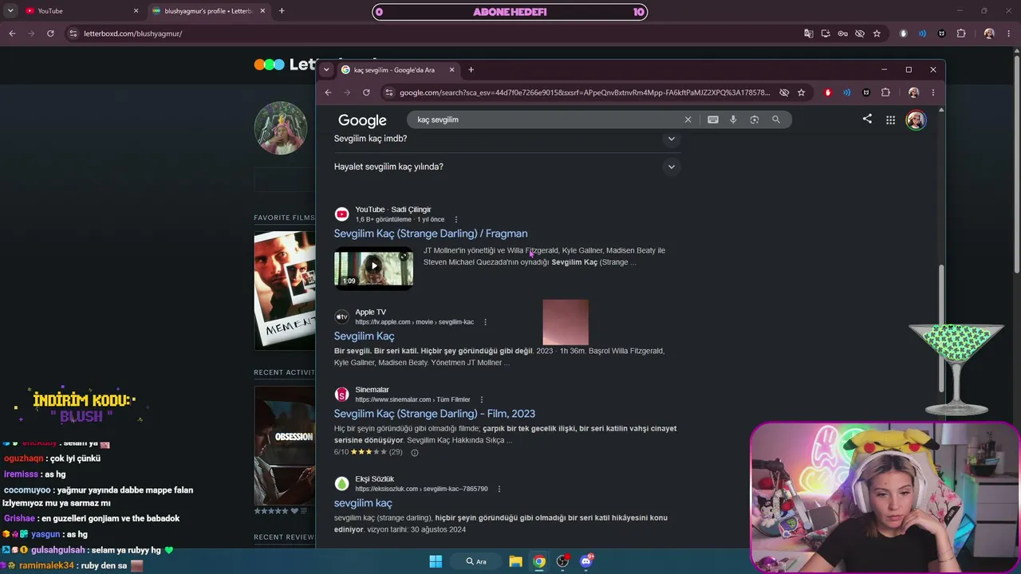Bookmark the Letterboxd page with the star
Image resolution: width=1021 pixels, height=574 pixels.
coord(877,33)
